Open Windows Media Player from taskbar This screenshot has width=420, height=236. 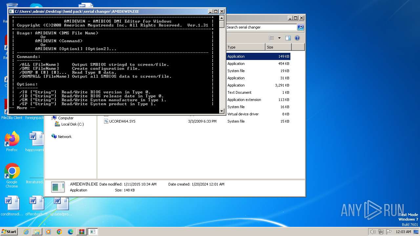[48, 232]
